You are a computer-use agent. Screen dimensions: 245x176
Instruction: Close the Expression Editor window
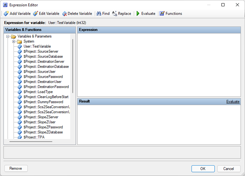(237, 5)
